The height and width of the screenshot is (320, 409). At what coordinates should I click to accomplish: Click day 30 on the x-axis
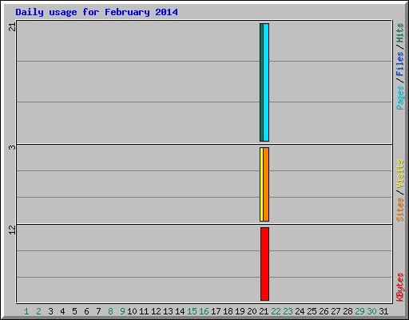pos(371,311)
